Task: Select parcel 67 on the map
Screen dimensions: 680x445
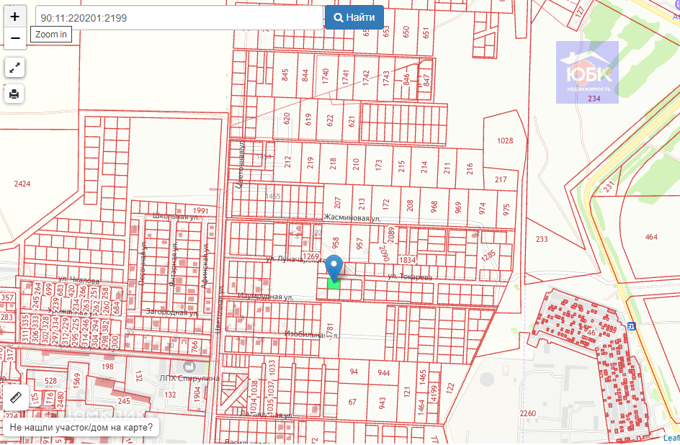Action: click(352, 402)
